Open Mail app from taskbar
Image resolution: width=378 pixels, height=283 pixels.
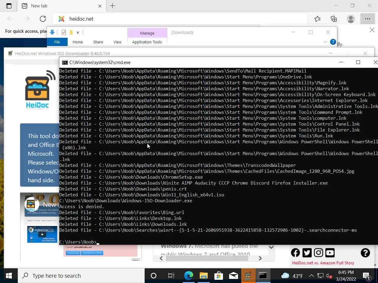click(x=233, y=276)
